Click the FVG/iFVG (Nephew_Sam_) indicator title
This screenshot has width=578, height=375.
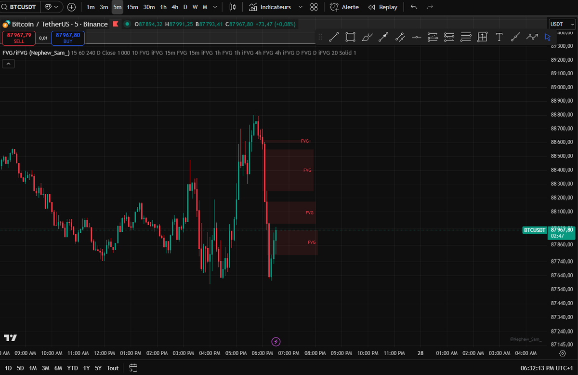[36, 53]
